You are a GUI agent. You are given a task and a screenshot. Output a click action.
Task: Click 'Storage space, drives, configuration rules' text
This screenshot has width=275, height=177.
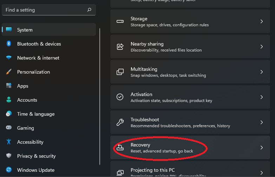point(170,25)
